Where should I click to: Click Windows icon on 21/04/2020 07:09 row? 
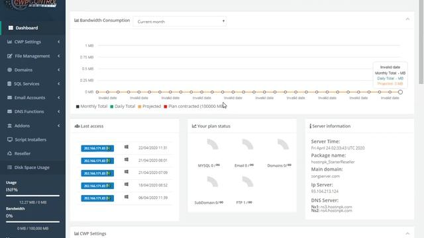pyautogui.click(x=127, y=172)
